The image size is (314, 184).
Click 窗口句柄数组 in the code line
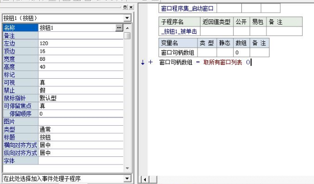[176, 62]
